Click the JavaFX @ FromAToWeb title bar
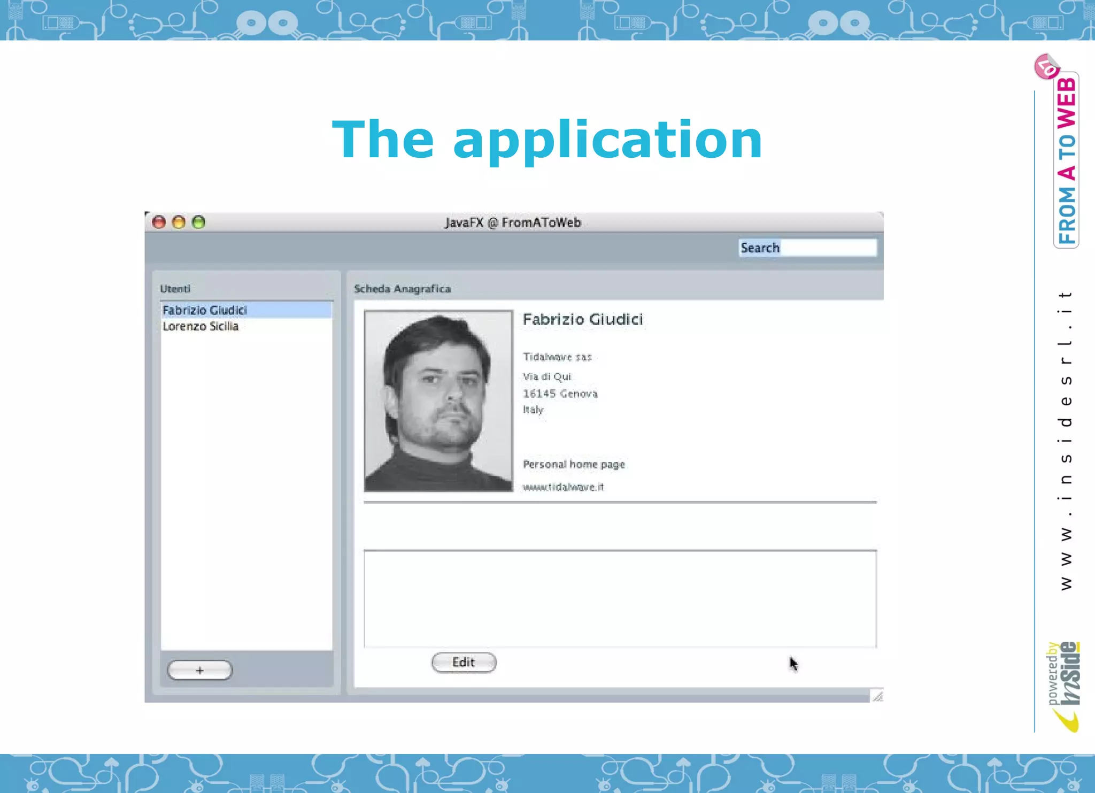Screen dimensions: 1095x793 coord(513,222)
